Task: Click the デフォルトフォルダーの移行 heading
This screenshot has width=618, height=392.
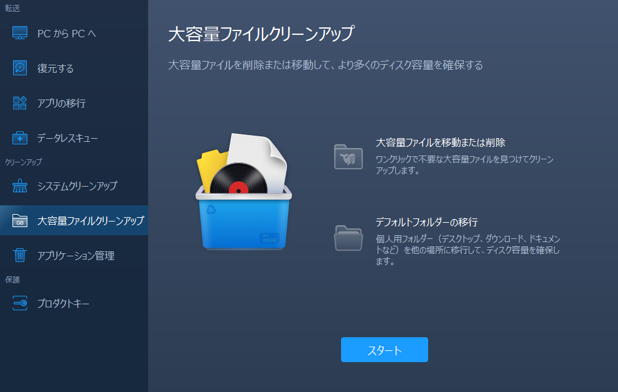Action: pos(426,222)
